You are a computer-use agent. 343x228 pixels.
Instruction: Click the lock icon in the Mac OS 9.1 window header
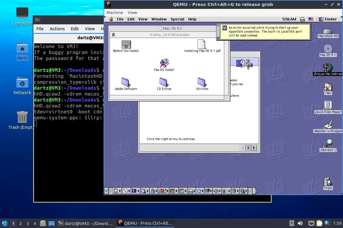(113, 35)
